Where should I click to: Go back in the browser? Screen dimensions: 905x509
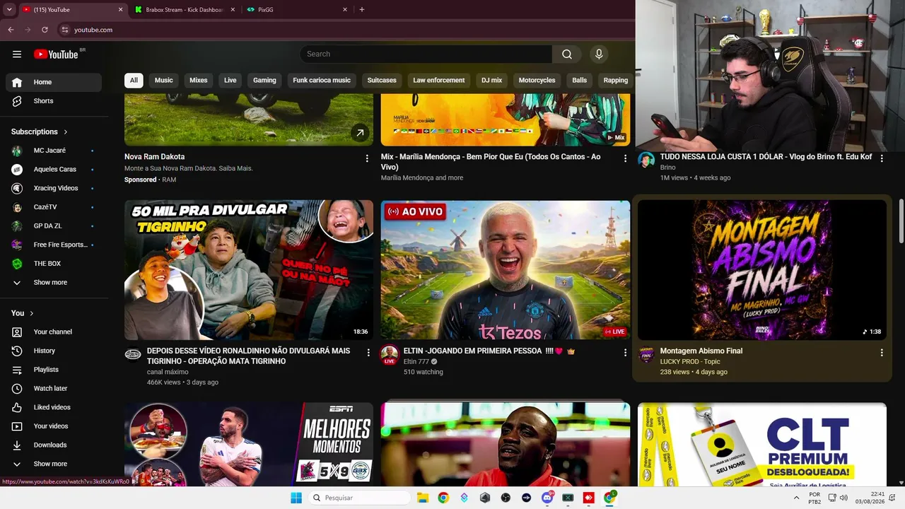11,30
